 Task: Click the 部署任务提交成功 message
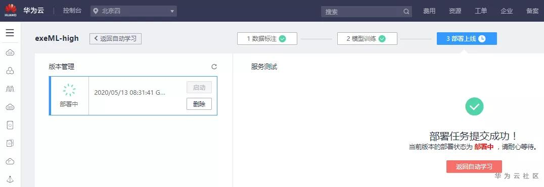click(474, 136)
